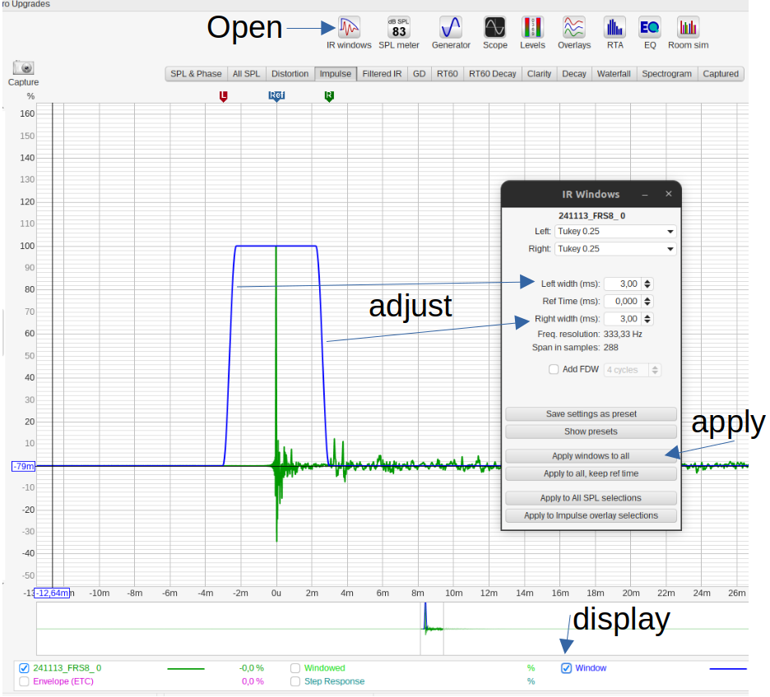Click the 333,33 Hz frequency resolution value
Screen dimensions: 770x697
(x=623, y=334)
